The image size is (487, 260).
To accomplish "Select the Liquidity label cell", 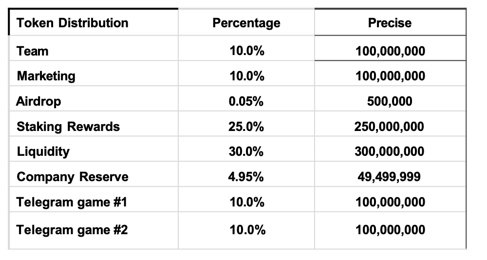I will (94, 149).
